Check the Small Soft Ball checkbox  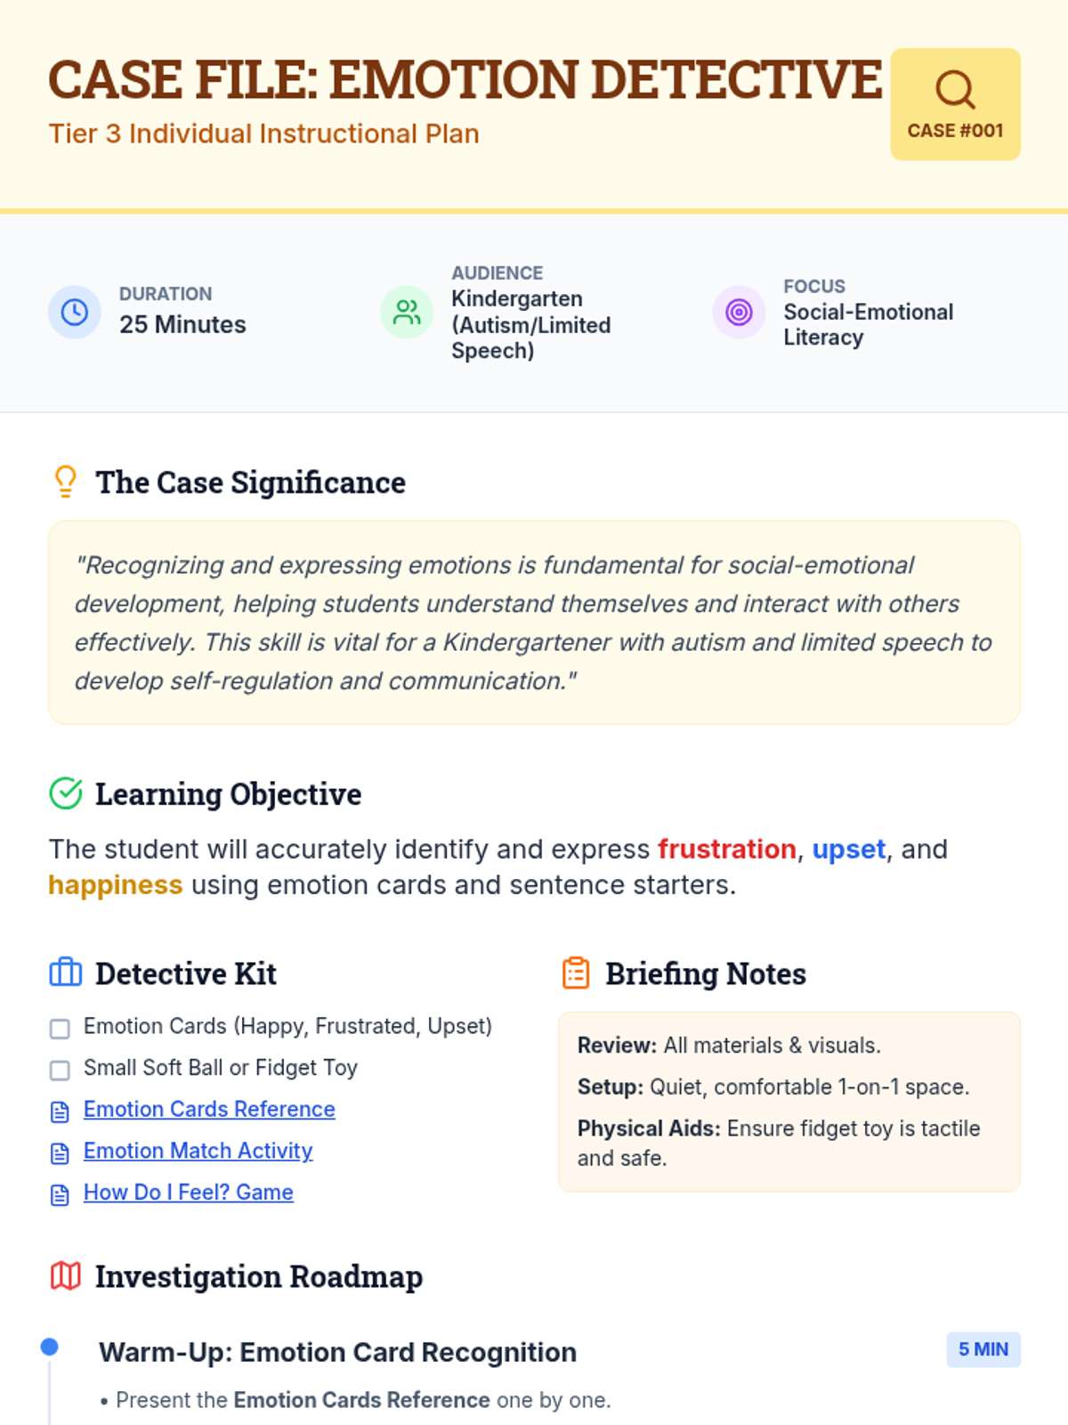(60, 1070)
